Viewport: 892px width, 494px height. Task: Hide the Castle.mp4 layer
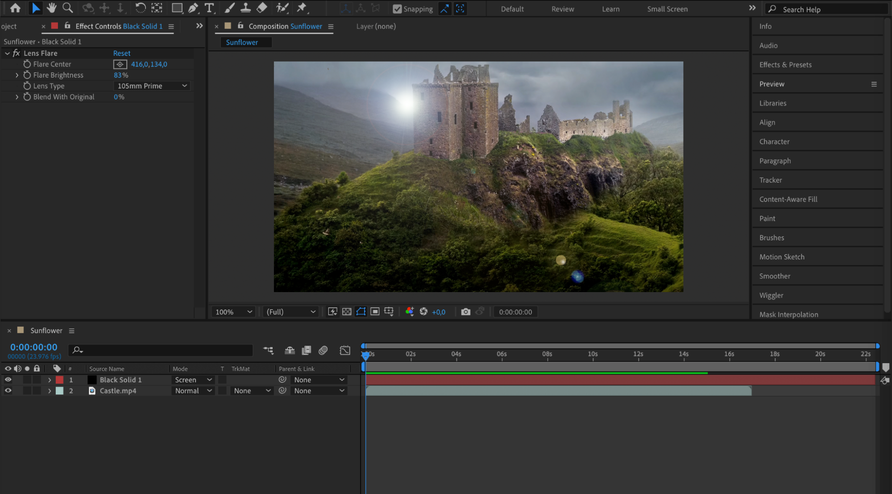tap(8, 391)
